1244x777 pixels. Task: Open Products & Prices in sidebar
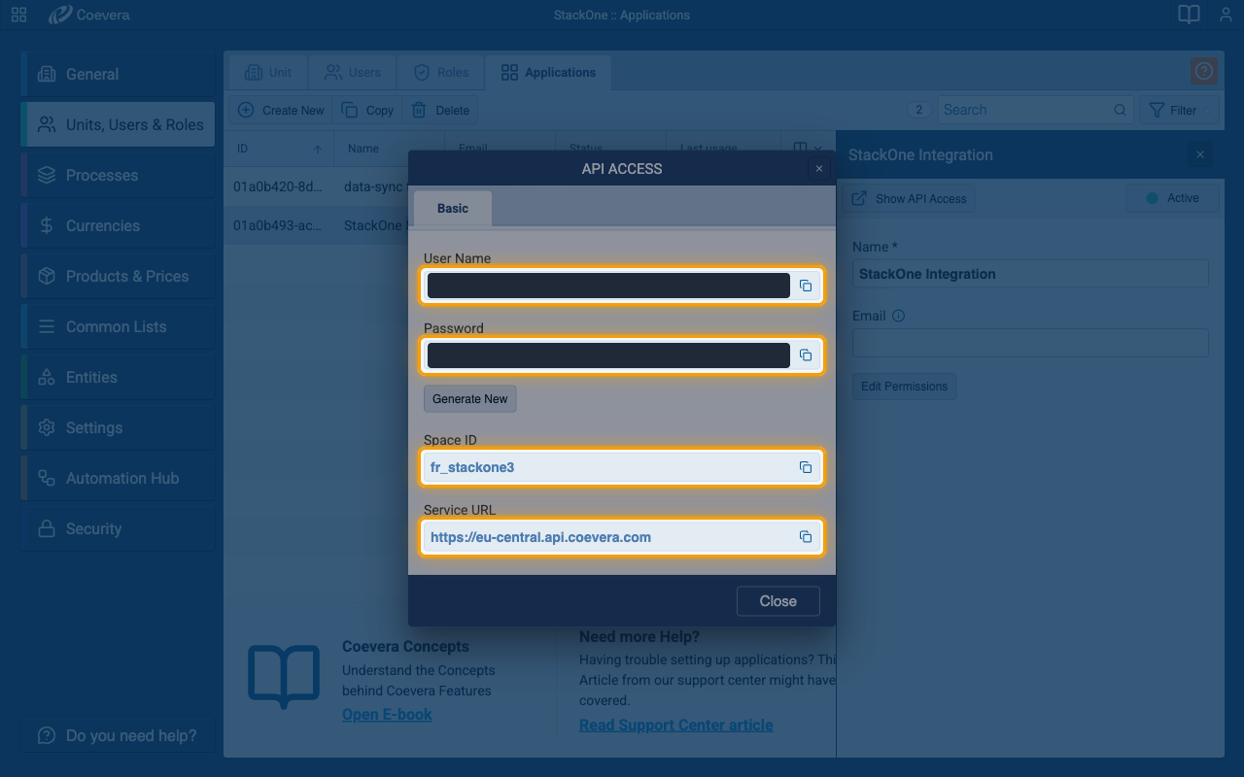click(x=118, y=277)
